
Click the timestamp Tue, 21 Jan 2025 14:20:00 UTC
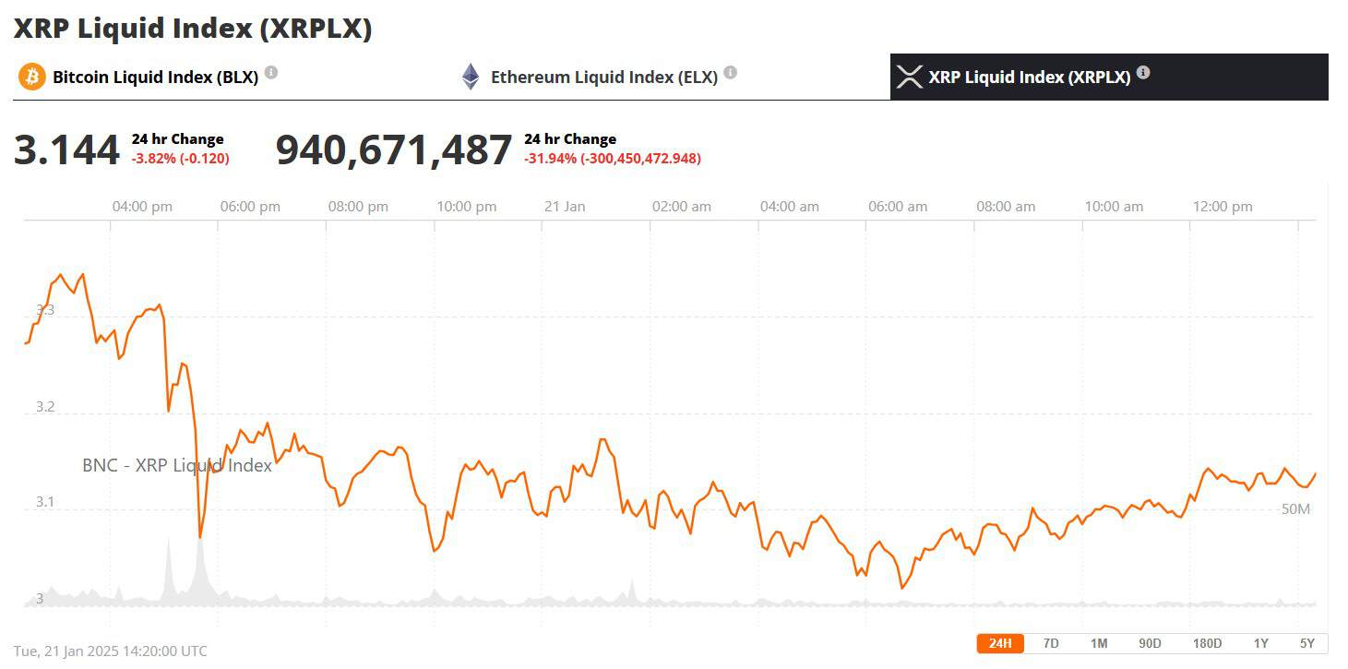point(111,651)
